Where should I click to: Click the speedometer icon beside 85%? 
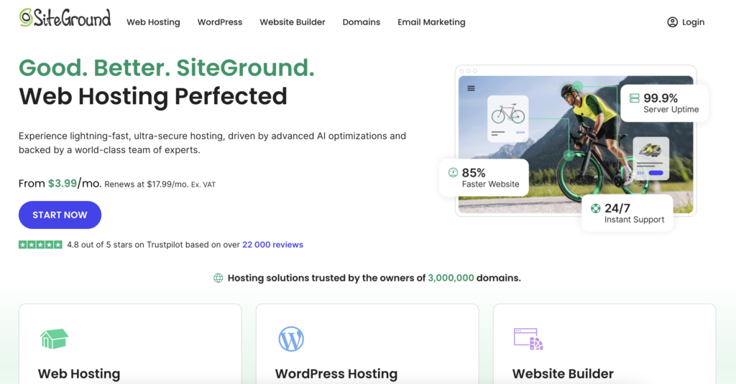coord(453,172)
